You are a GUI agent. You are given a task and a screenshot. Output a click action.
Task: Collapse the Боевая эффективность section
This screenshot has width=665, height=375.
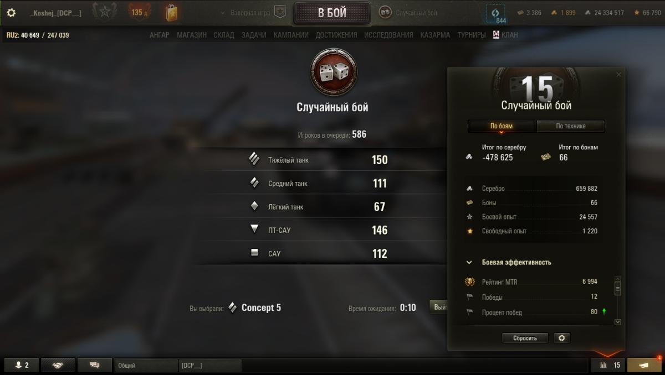(469, 262)
